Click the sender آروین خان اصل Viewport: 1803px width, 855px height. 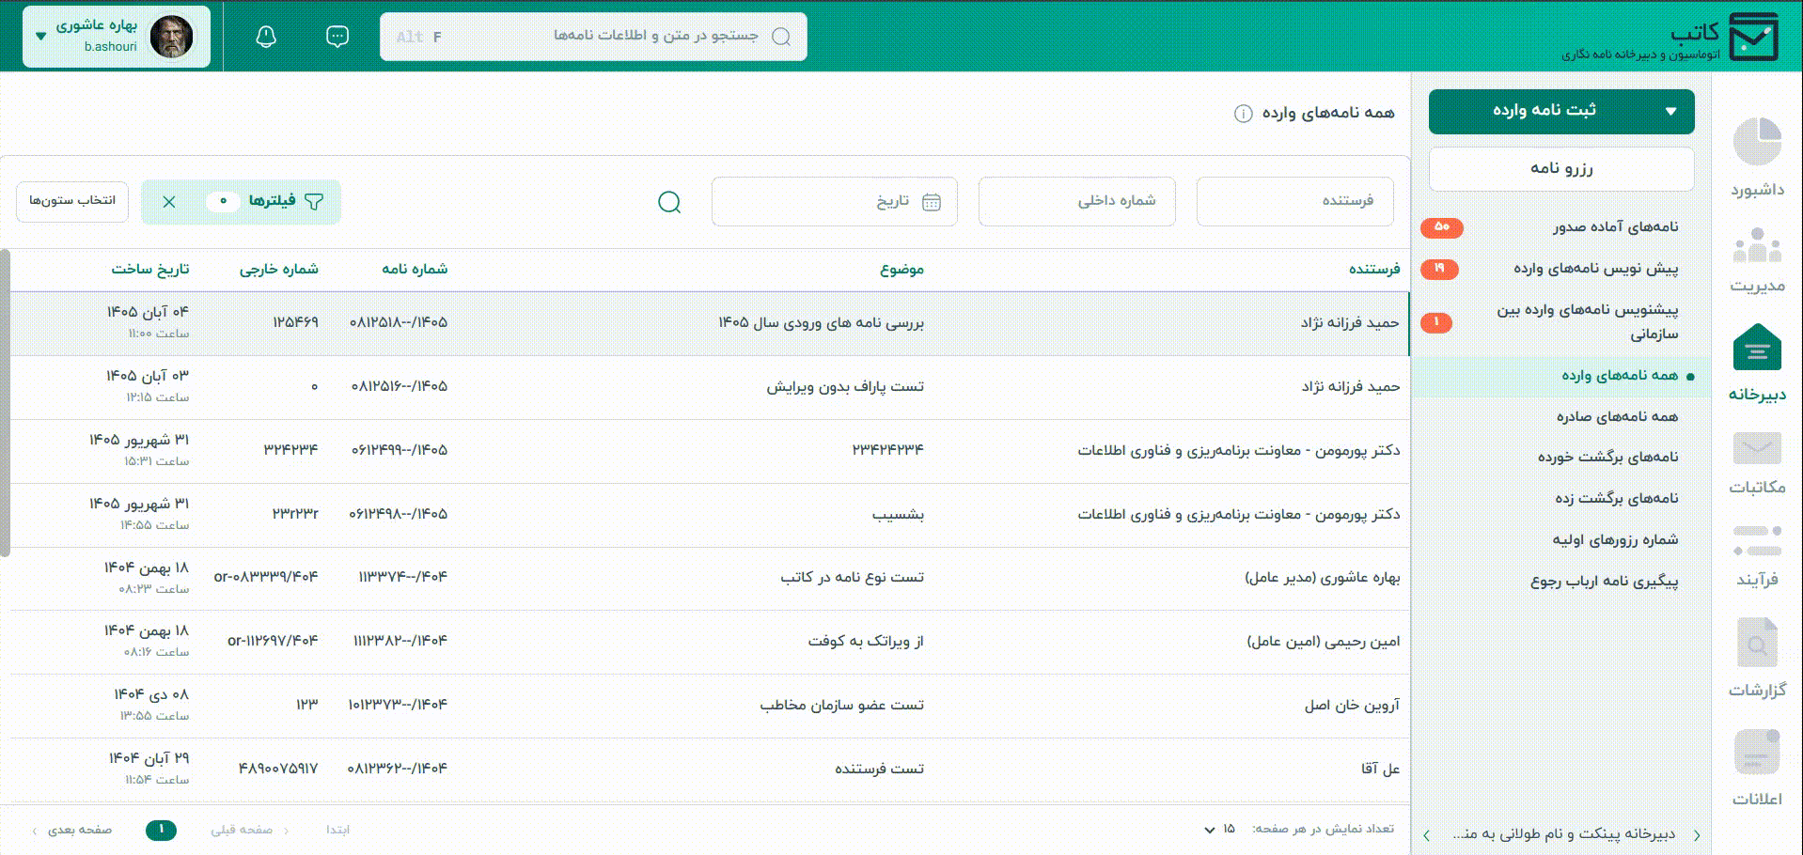pos(1352,706)
